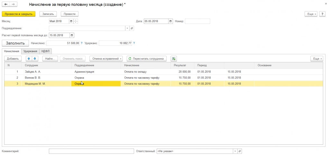329x155 pixels.
Task: Click the Заполнить button
Action: click(x=15, y=43)
